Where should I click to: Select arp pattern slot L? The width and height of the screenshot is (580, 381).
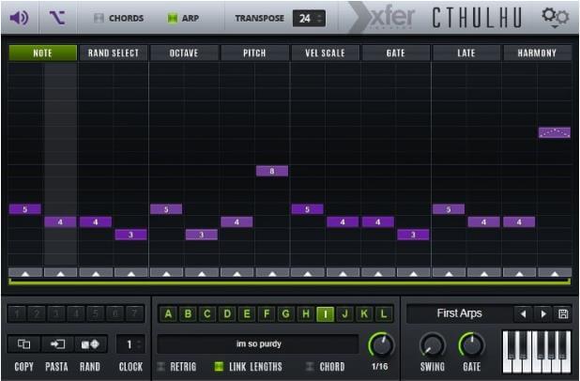click(384, 314)
